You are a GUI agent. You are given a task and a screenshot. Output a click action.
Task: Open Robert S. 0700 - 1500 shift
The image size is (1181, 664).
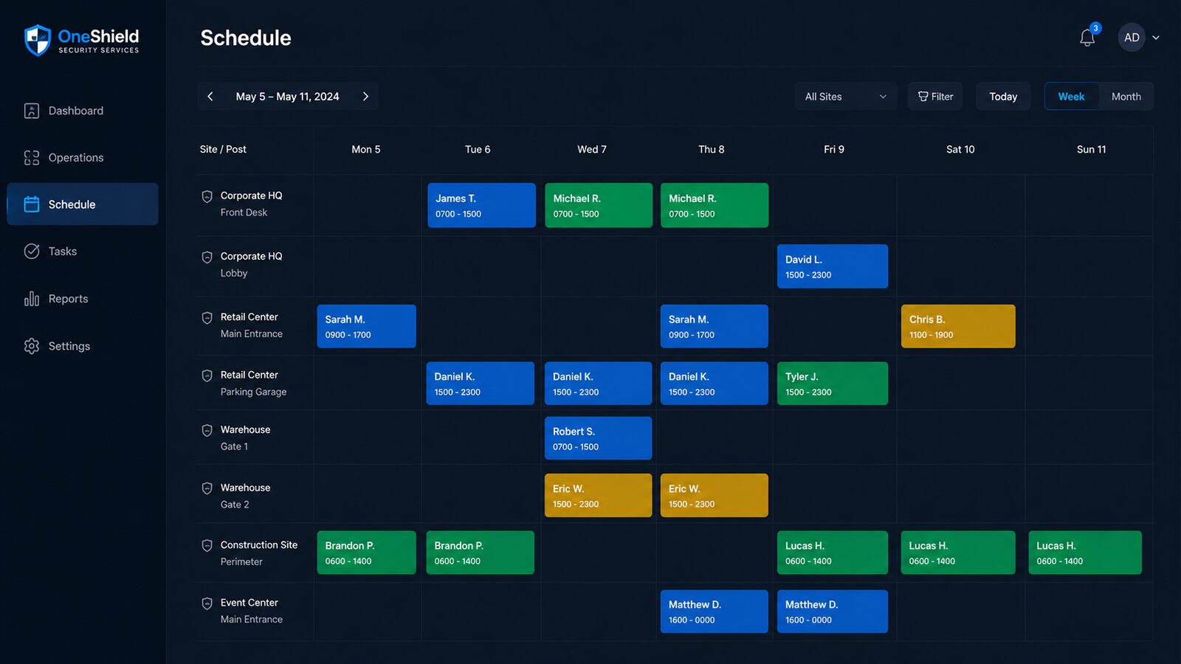point(599,438)
